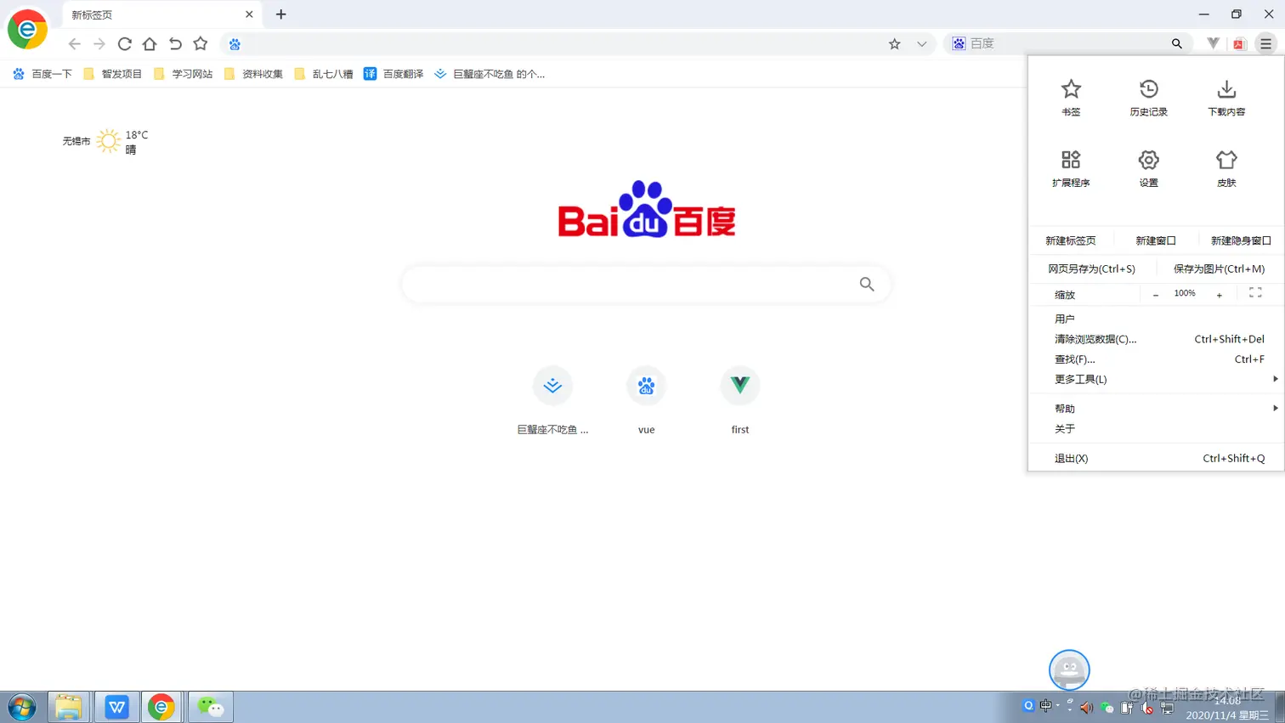Click the central Baidu search input field
The height and width of the screenshot is (723, 1285).
646,284
